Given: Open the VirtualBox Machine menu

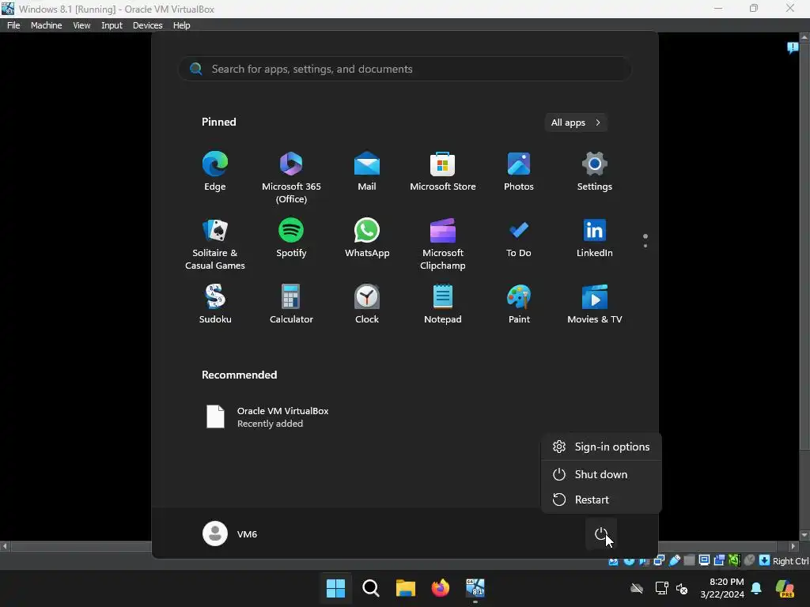Looking at the screenshot, I should [x=46, y=25].
